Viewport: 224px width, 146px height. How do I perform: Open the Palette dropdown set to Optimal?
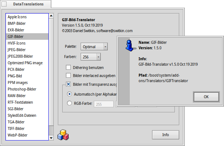pyautogui.click(x=95, y=47)
